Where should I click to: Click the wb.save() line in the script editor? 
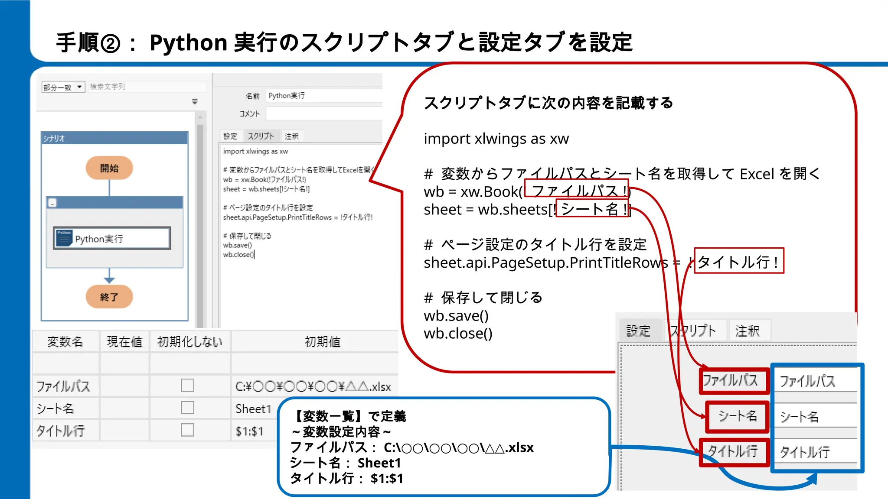click(x=238, y=245)
